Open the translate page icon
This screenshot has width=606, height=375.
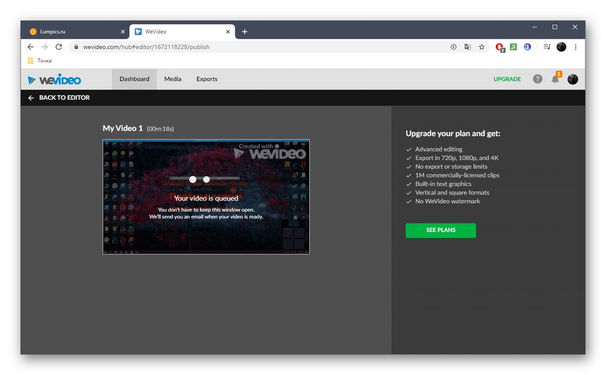coord(467,47)
